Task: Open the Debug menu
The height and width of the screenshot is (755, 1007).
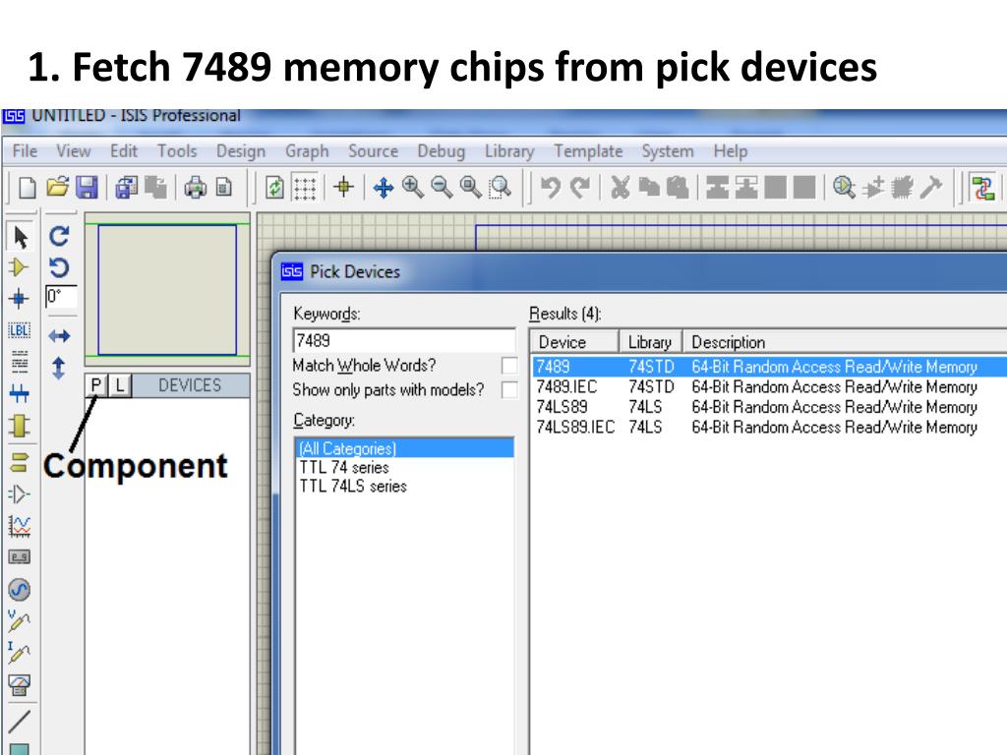Action: tap(442, 151)
